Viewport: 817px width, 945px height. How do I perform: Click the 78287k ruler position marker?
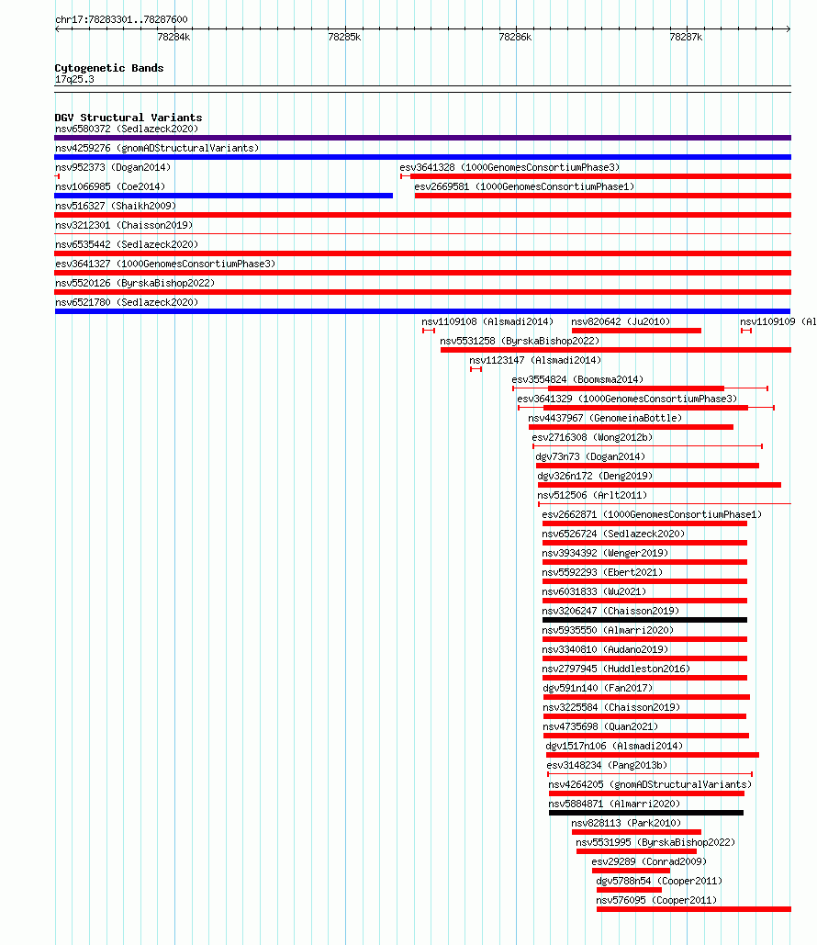click(687, 38)
